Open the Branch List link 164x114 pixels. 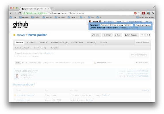(55, 48)
